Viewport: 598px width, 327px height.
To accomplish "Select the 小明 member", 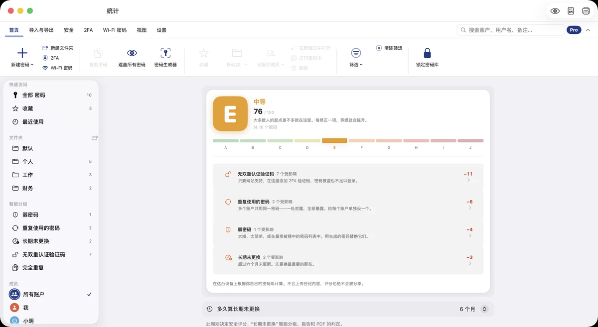I will click(x=51, y=321).
